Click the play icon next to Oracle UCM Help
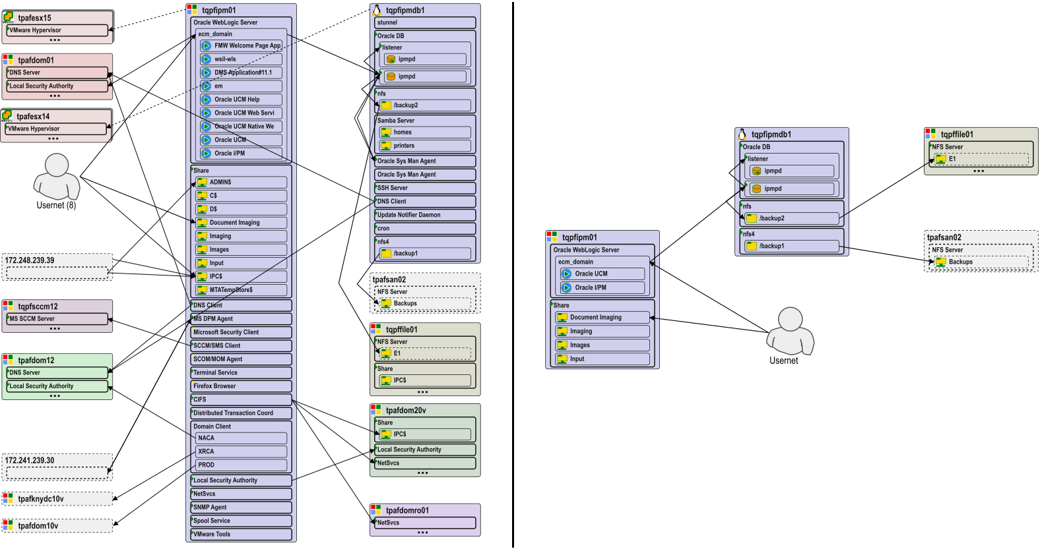 (x=206, y=100)
